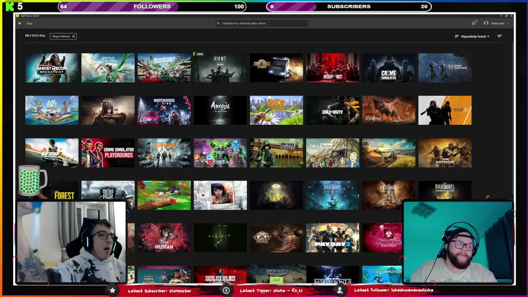Launch Euro Truck Simulator 2 tile

point(276,68)
